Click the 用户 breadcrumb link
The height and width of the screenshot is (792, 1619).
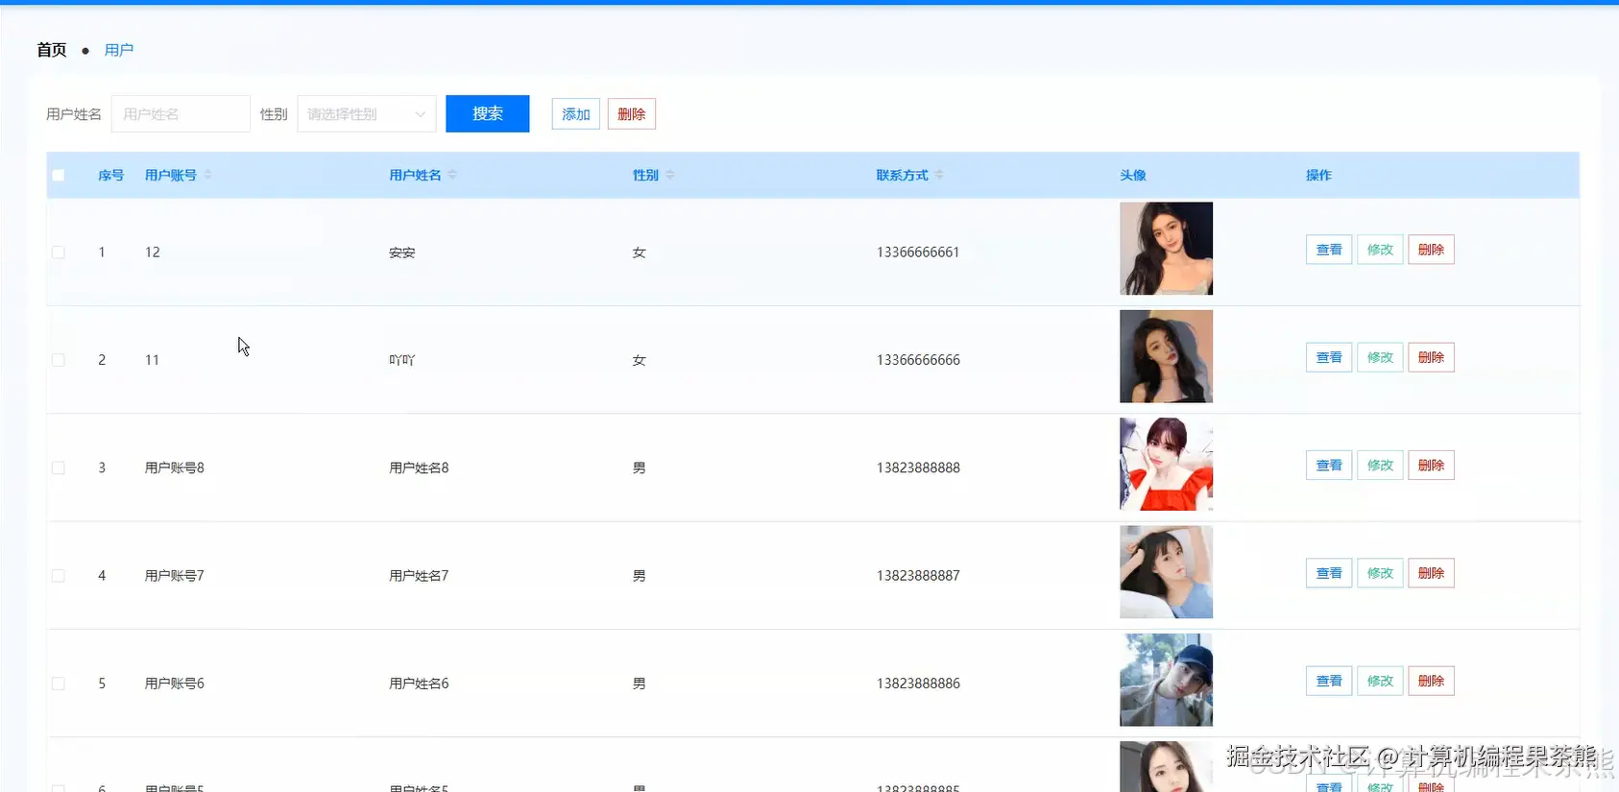(119, 50)
